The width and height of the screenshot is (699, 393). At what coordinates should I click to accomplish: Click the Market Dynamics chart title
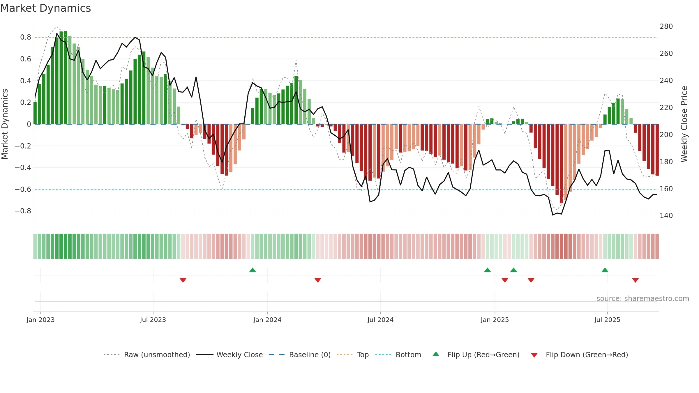pos(46,8)
